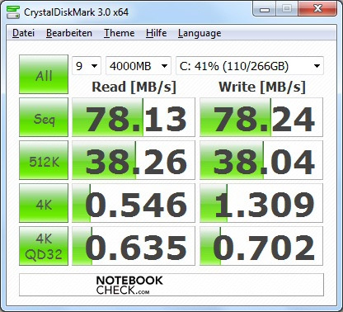The width and height of the screenshot is (343, 312).
Task: Select the Seq write result 78.24
Action: point(261,117)
